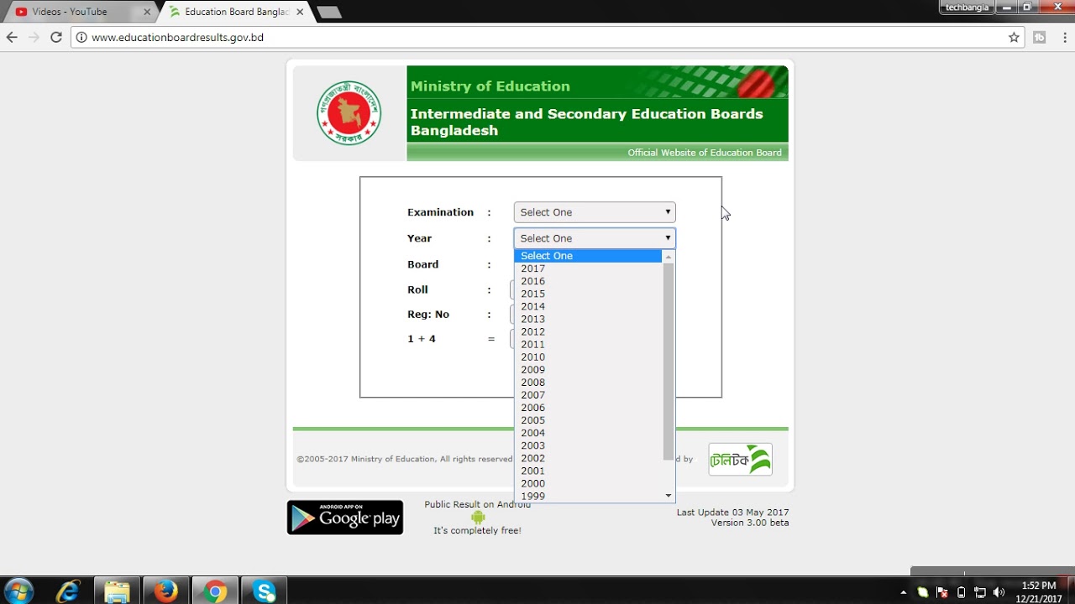Select 2003 in year list
Screen dimensions: 1075x604
coord(588,445)
